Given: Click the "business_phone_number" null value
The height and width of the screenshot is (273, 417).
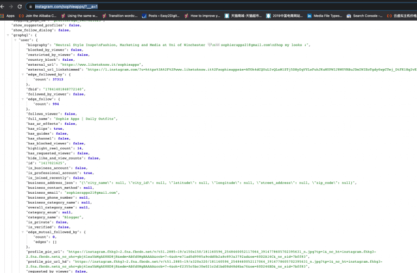Looking at the screenshot, I should click(x=84, y=198).
